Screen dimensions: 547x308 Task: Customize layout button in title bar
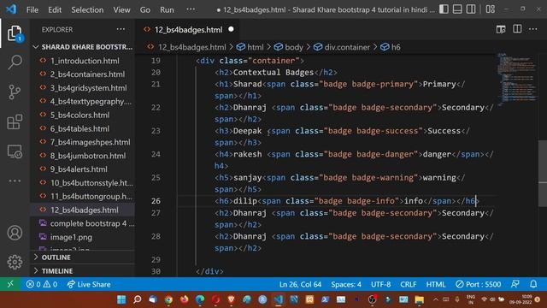pyautogui.click(x=490, y=9)
